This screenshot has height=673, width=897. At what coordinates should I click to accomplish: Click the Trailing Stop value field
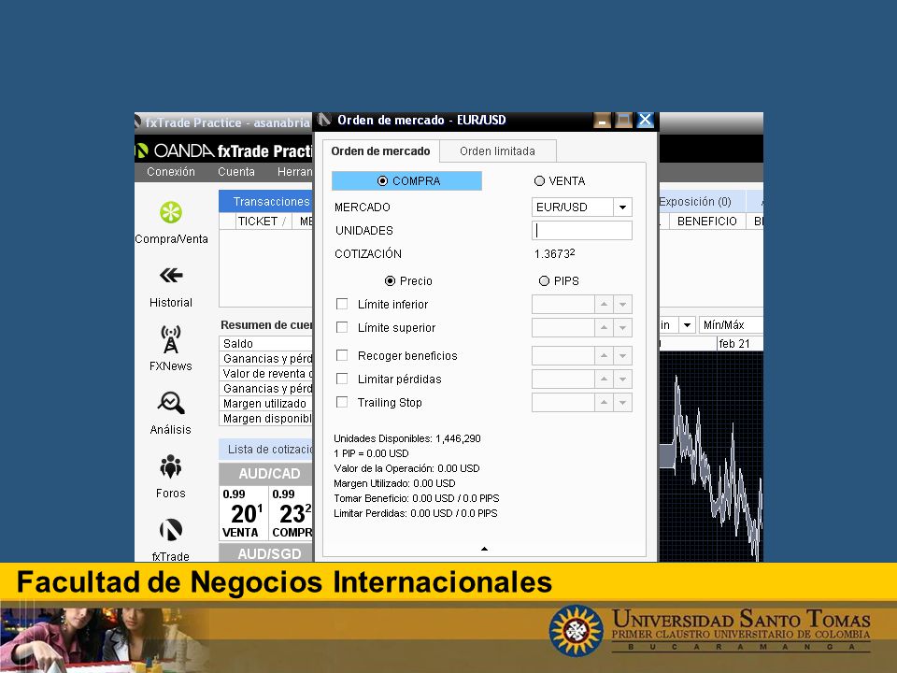point(563,403)
